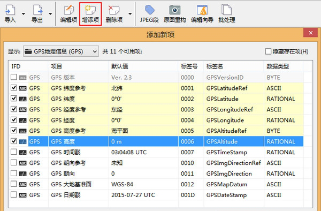Expand the 导入 dropdown arrow
321x219 pixels.
24,14
